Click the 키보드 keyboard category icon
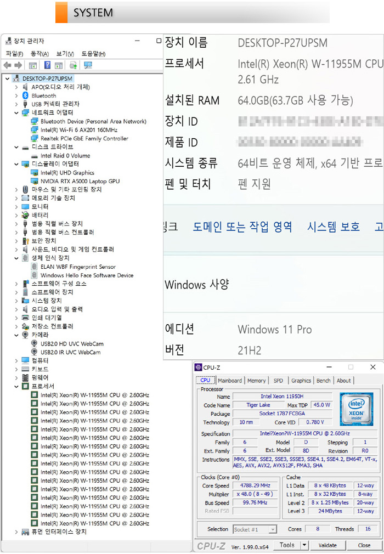Viewport: 384px width, 554px height. pyautogui.click(x=25, y=369)
